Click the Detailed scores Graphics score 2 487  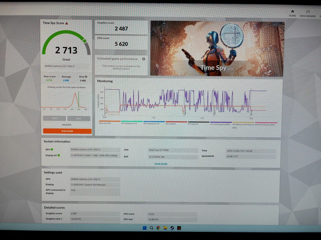pos(95,213)
